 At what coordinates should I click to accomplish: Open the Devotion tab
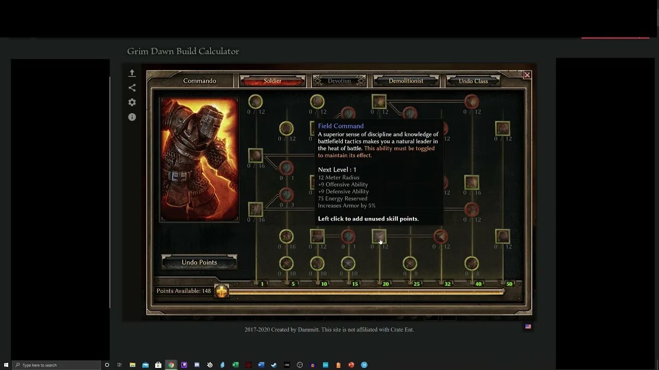coord(339,81)
